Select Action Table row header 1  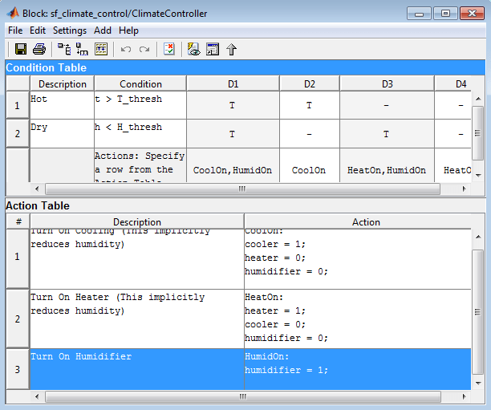pyautogui.click(x=18, y=258)
